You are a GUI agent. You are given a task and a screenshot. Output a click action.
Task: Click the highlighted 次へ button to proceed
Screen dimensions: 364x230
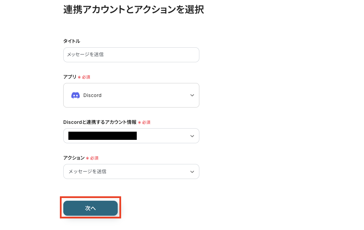90,208
